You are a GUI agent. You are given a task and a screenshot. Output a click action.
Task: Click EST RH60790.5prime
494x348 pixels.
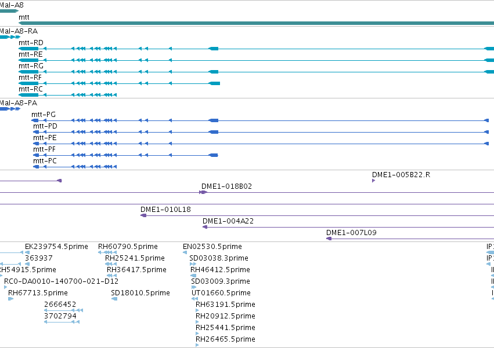[128, 247]
